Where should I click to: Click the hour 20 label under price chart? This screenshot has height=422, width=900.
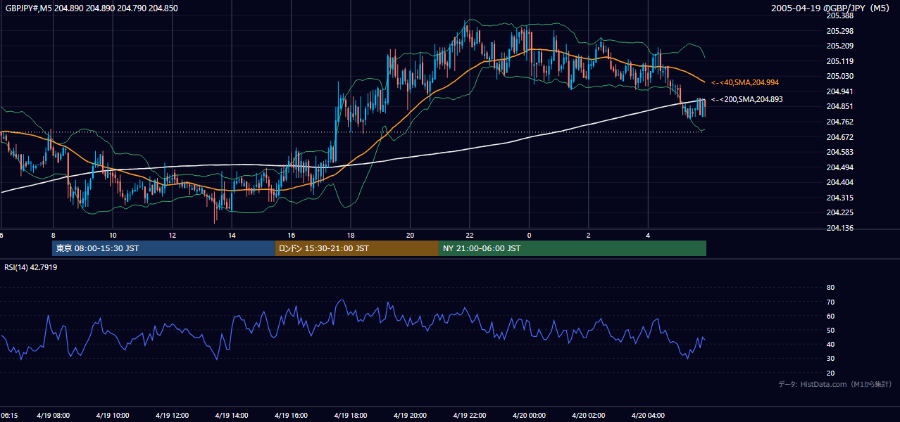click(x=410, y=235)
